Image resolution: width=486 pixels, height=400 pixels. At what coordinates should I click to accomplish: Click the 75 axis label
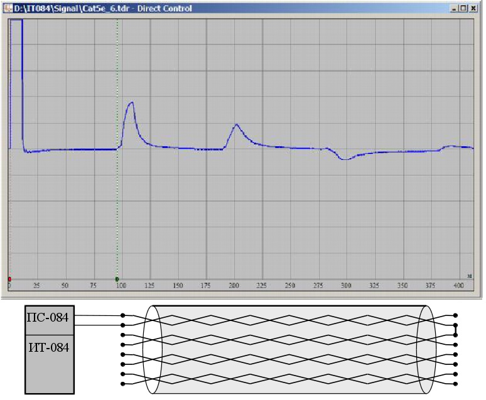pos(93,285)
